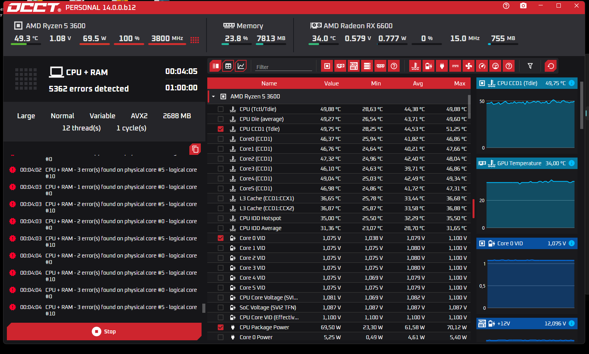Filter sensors by power plug icon
The height and width of the screenshot is (354, 589).
coord(442,66)
